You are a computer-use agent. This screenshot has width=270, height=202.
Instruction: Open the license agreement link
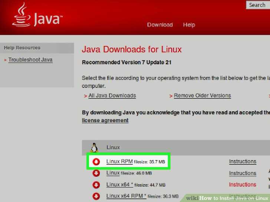pos(105,120)
